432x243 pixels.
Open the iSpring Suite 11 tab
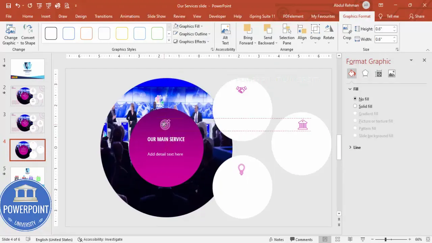tap(262, 16)
